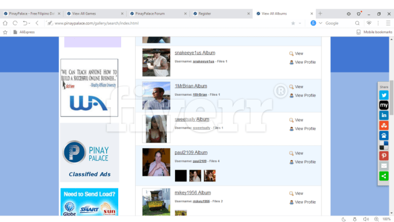This screenshot has width=394, height=222.
Task: Open undo history dropdown arrow
Action: (30, 23)
